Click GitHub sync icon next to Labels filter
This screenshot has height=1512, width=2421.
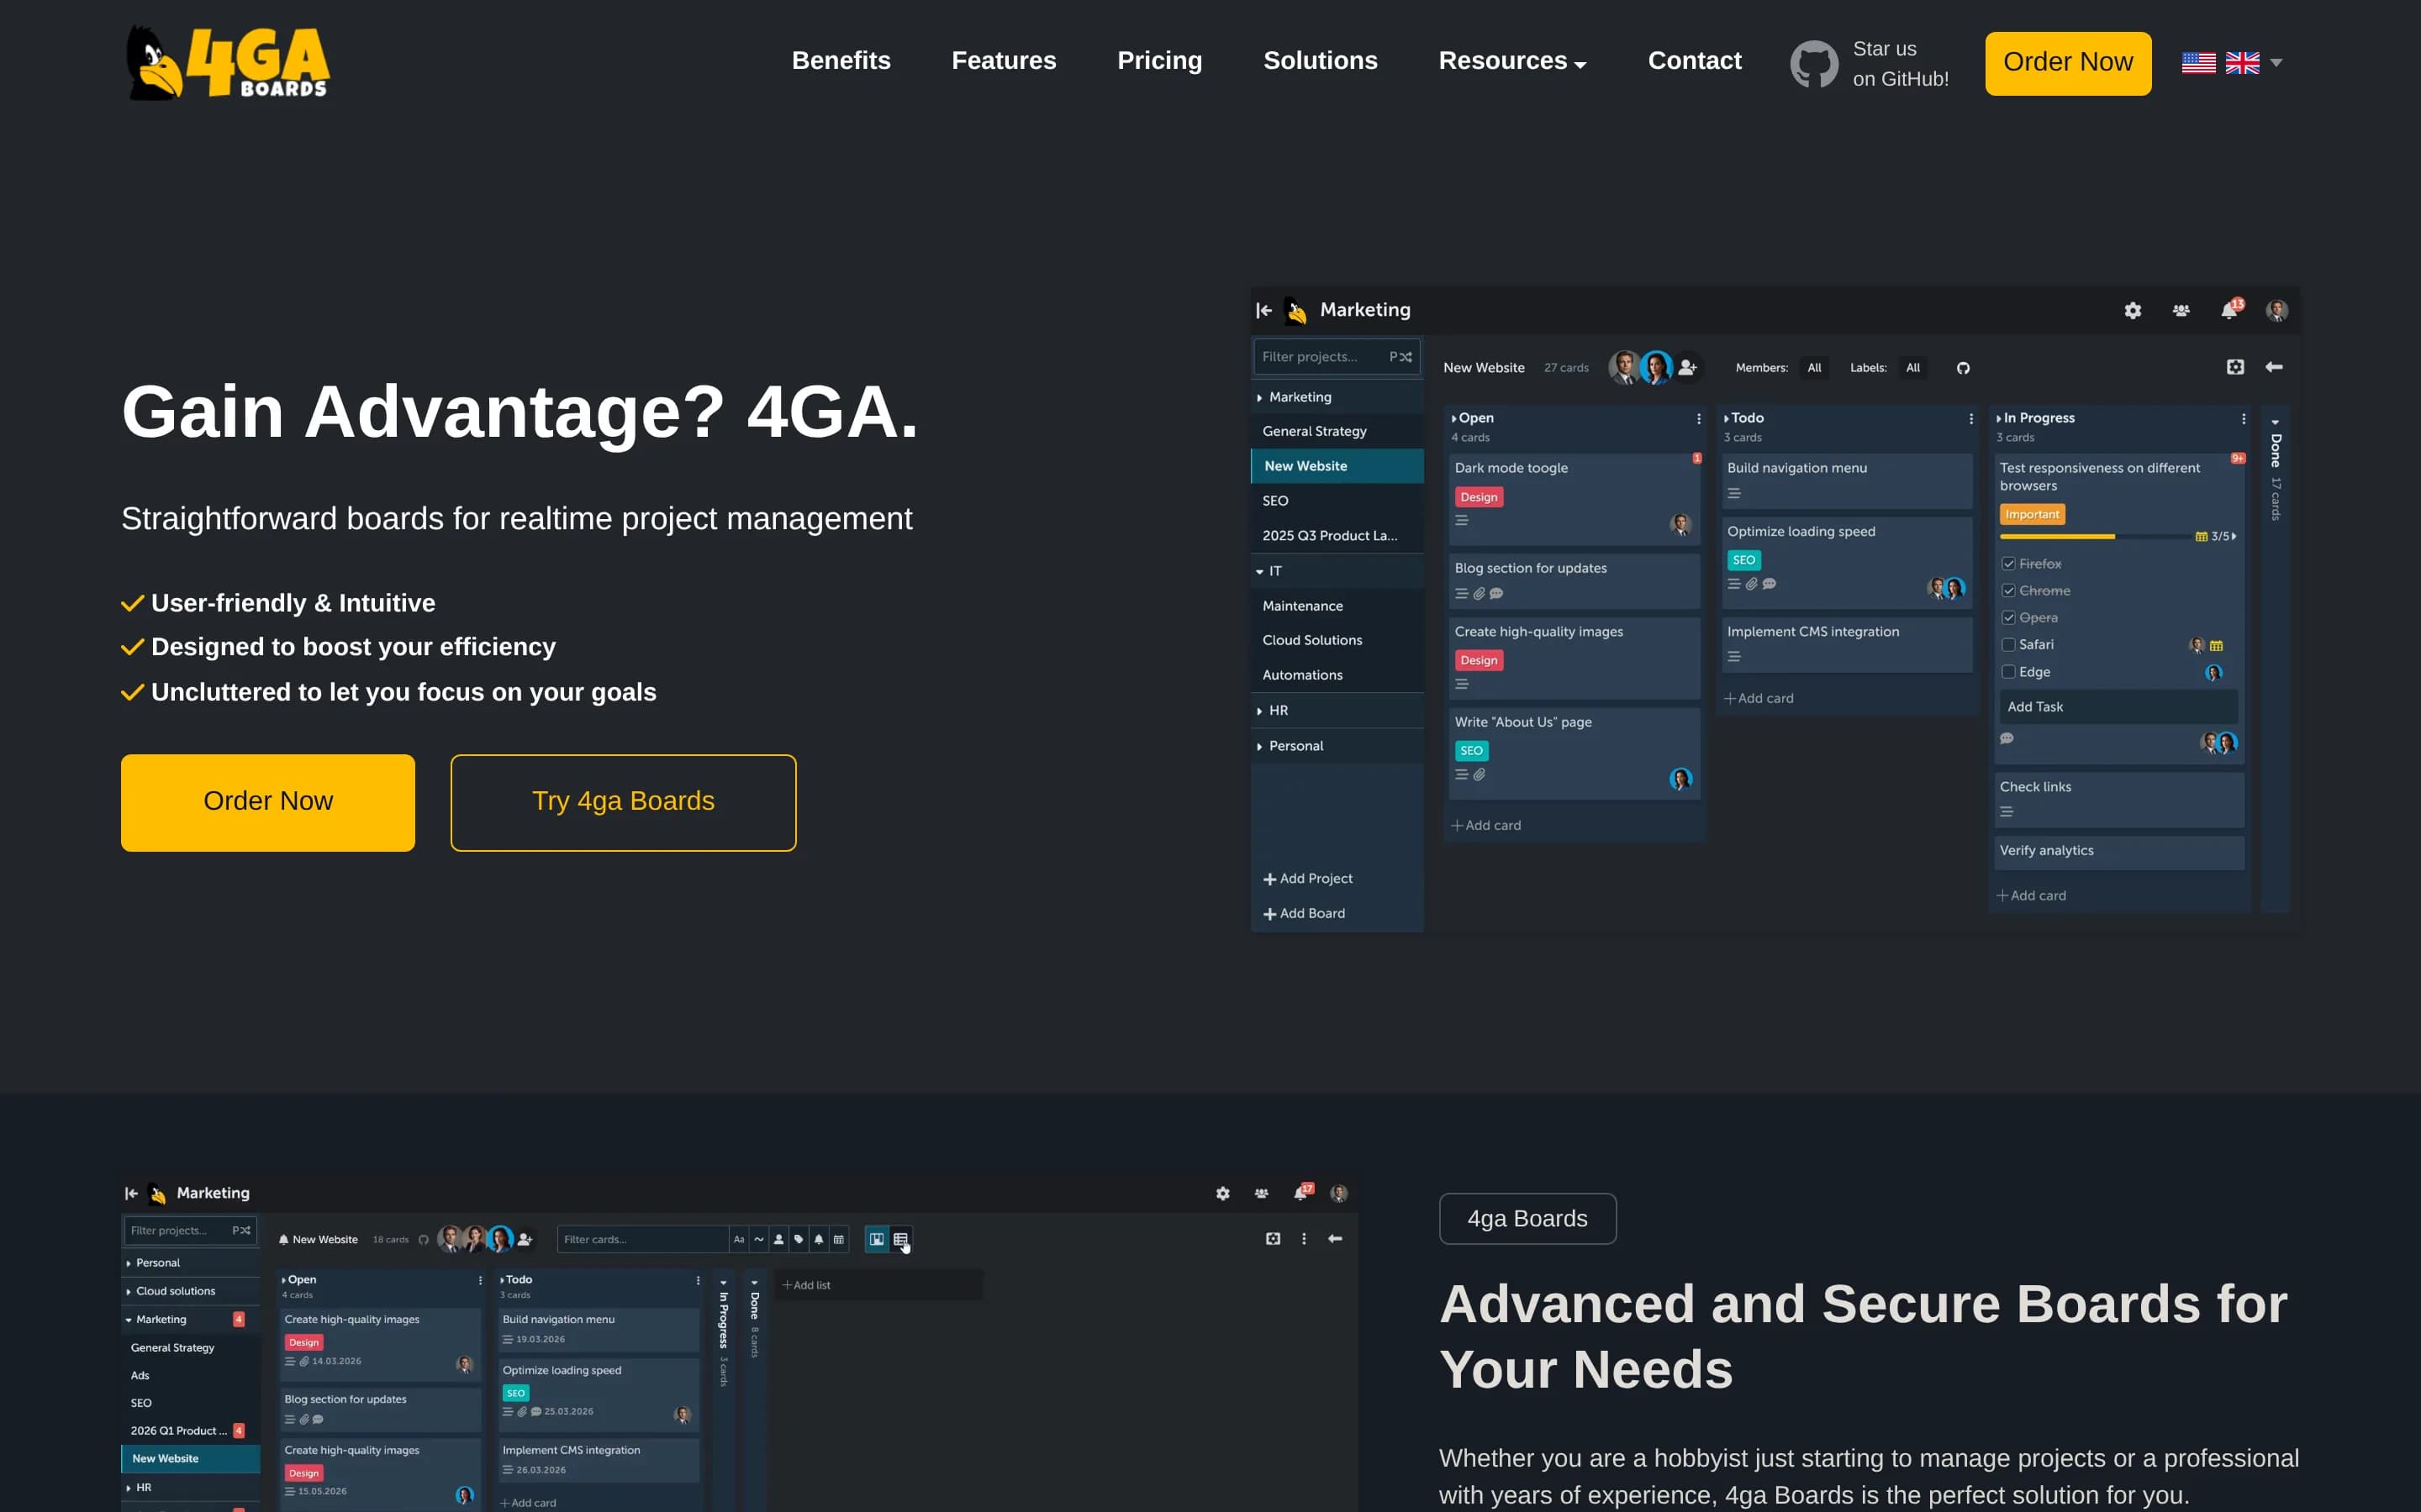[x=1963, y=368]
